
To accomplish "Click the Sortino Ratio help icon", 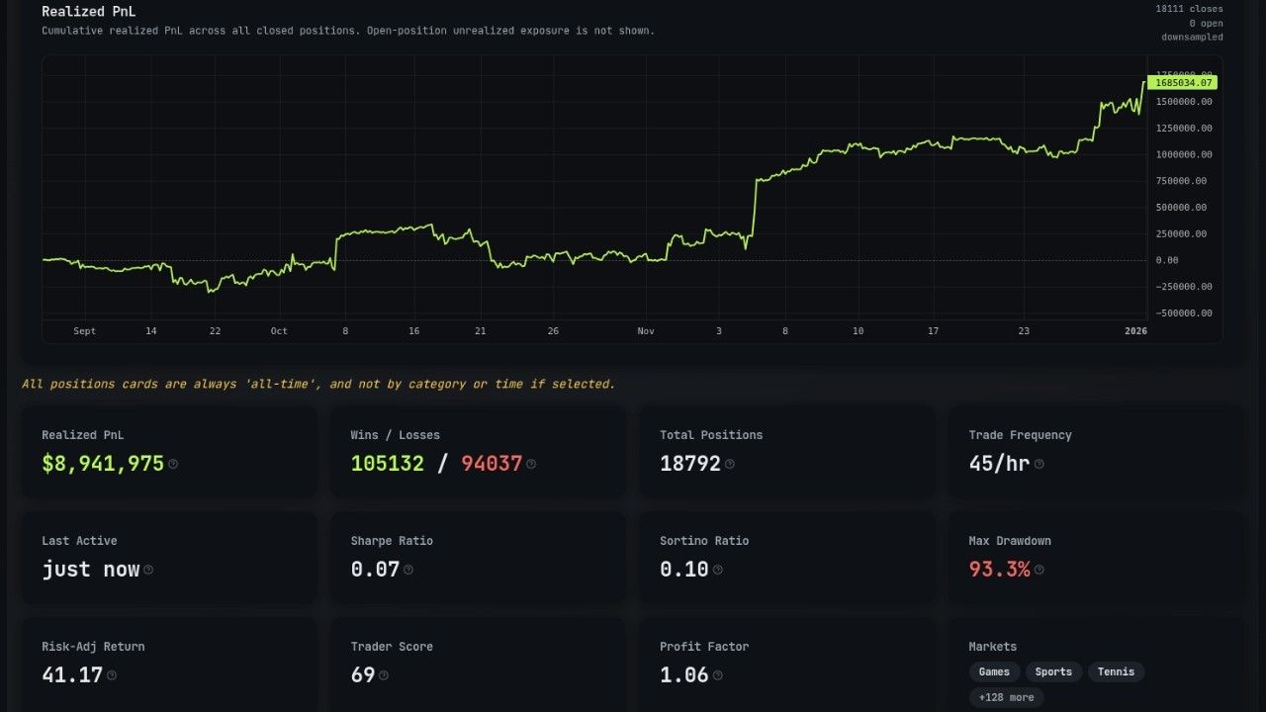I will [x=718, y=570].
